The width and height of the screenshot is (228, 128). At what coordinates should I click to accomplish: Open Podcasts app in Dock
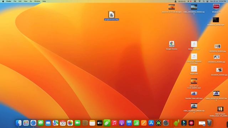122,123
